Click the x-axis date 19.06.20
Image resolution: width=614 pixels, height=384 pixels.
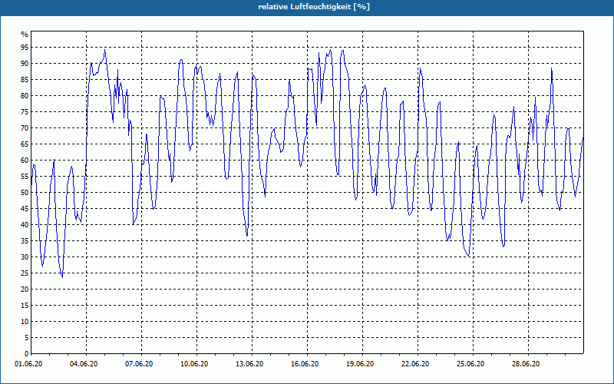(360, 364)
